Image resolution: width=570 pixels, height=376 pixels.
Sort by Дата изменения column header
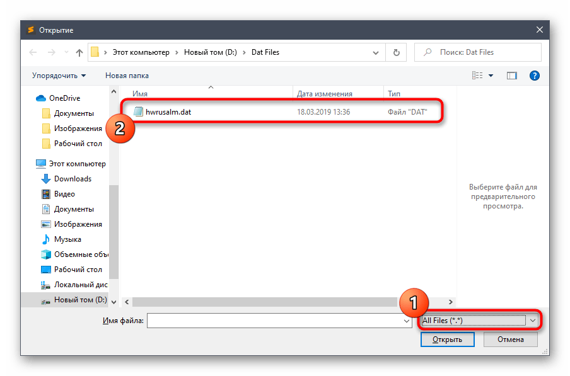coord(324,94)
